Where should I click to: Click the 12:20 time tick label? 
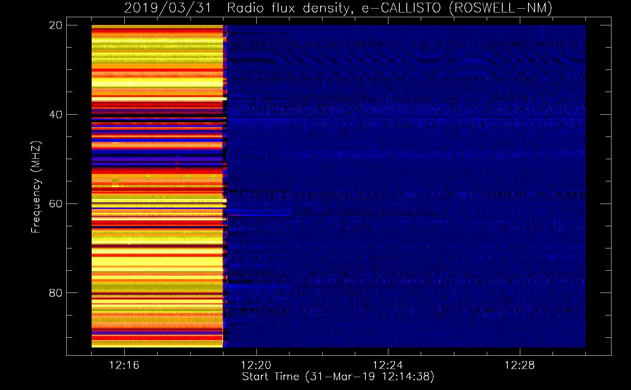[x=256, y=365]
